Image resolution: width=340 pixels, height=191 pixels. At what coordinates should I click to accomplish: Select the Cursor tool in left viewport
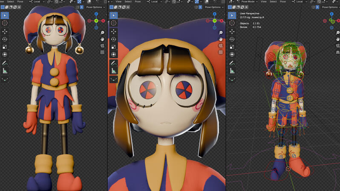click(5, 23)
